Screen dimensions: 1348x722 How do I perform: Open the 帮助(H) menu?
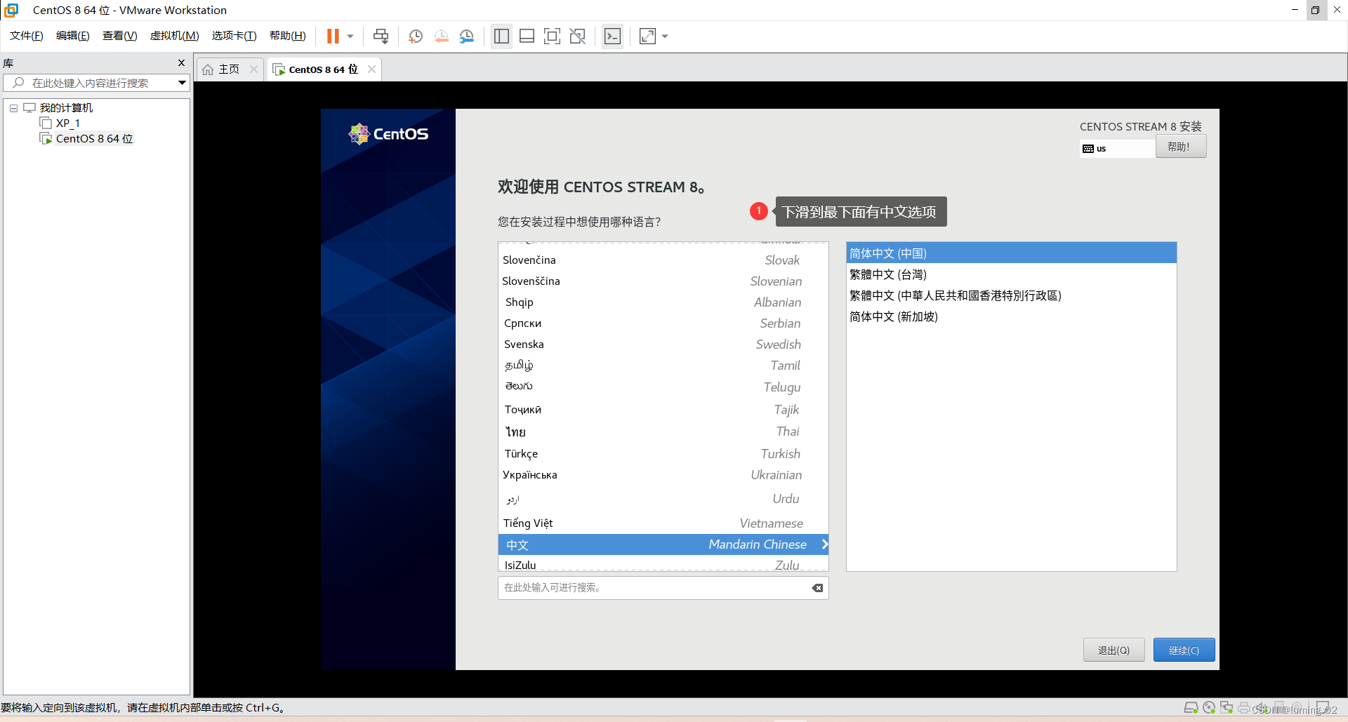click(288, 36)
